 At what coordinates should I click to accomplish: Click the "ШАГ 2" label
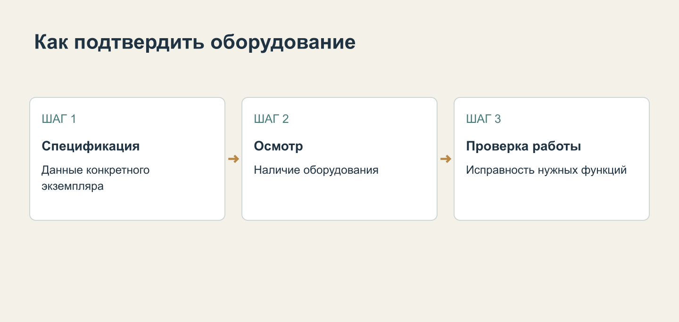coord(271,119)
